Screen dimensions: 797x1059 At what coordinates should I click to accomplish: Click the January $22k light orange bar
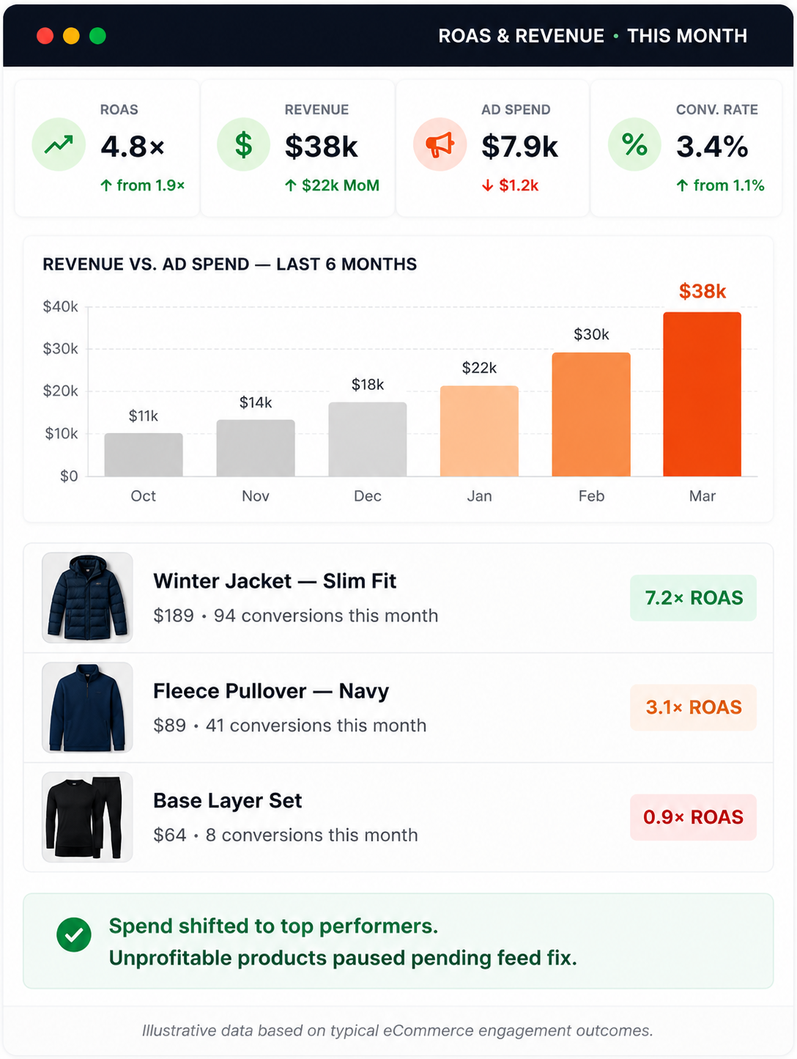tap(479, 431)
